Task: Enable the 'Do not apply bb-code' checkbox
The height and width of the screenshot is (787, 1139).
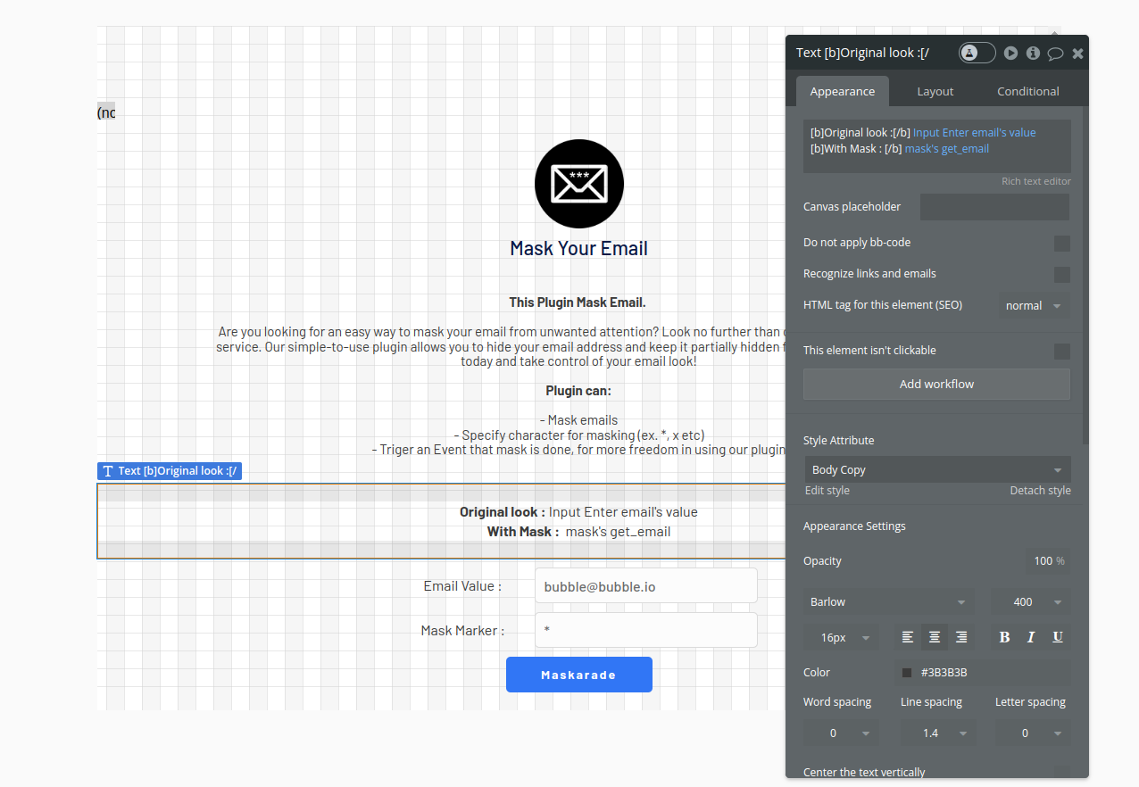Action: click(1062, 243)
